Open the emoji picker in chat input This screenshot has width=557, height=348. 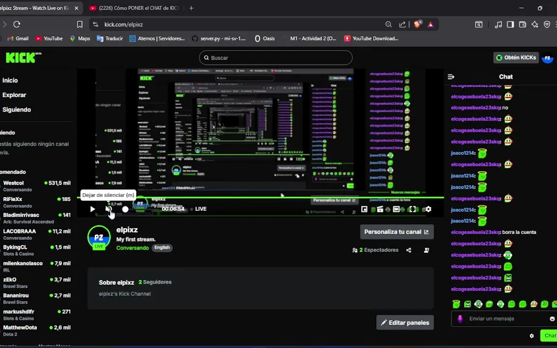(552, 319)
